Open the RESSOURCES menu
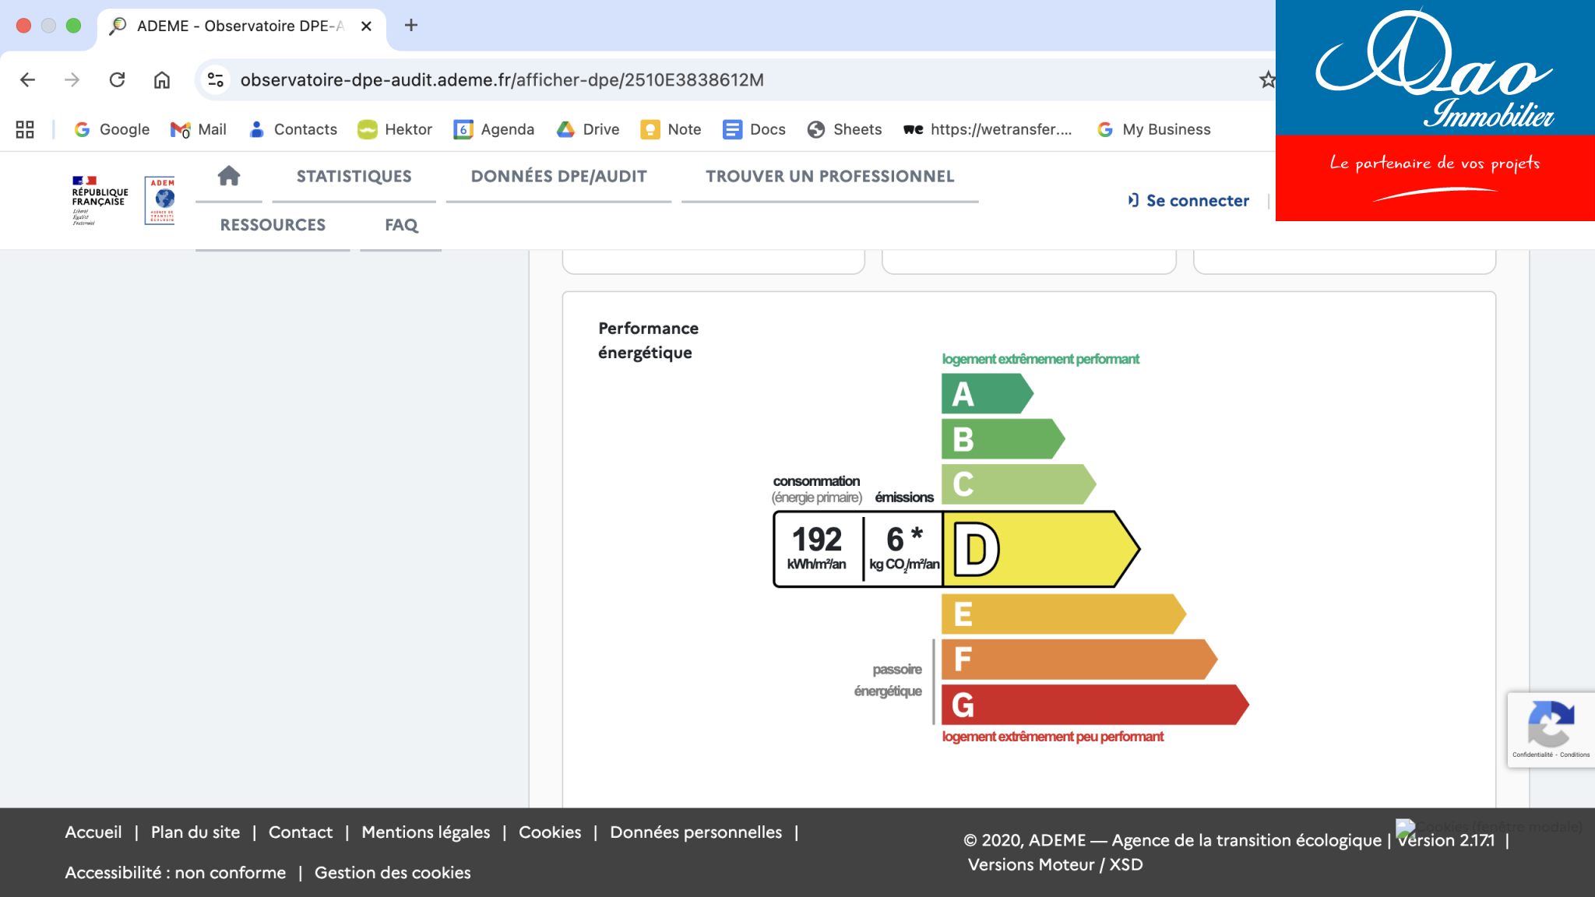 click(273, 225)
